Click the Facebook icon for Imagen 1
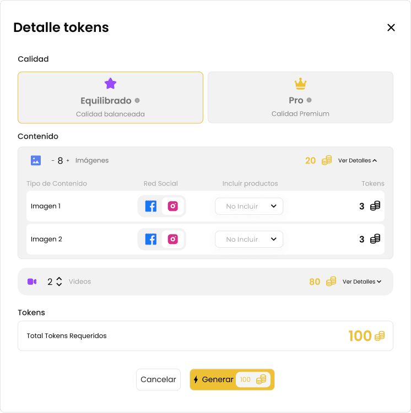This screenshot has height=413, width=411. pos(150,206)
